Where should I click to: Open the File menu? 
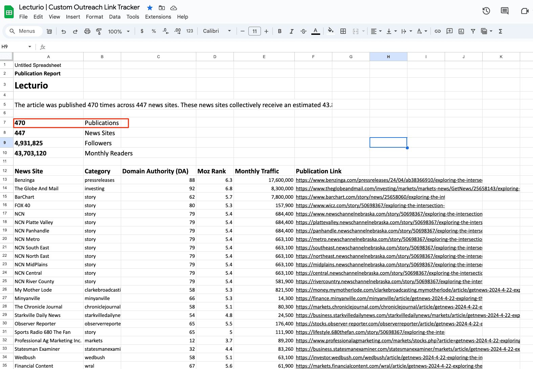pyautogui.click(x=23, y=17)
